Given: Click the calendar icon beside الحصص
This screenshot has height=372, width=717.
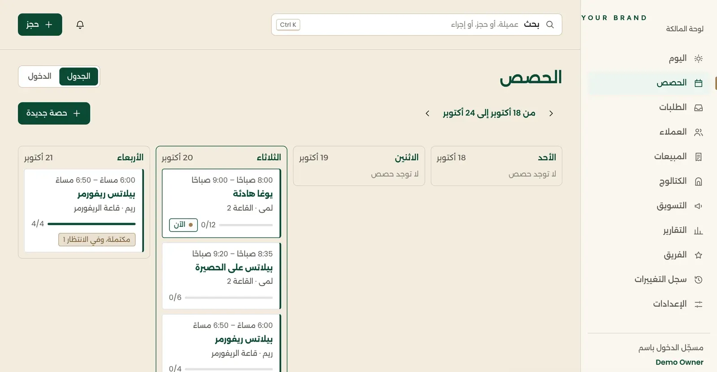Looking at the screenshot, I should click(698, 83).
